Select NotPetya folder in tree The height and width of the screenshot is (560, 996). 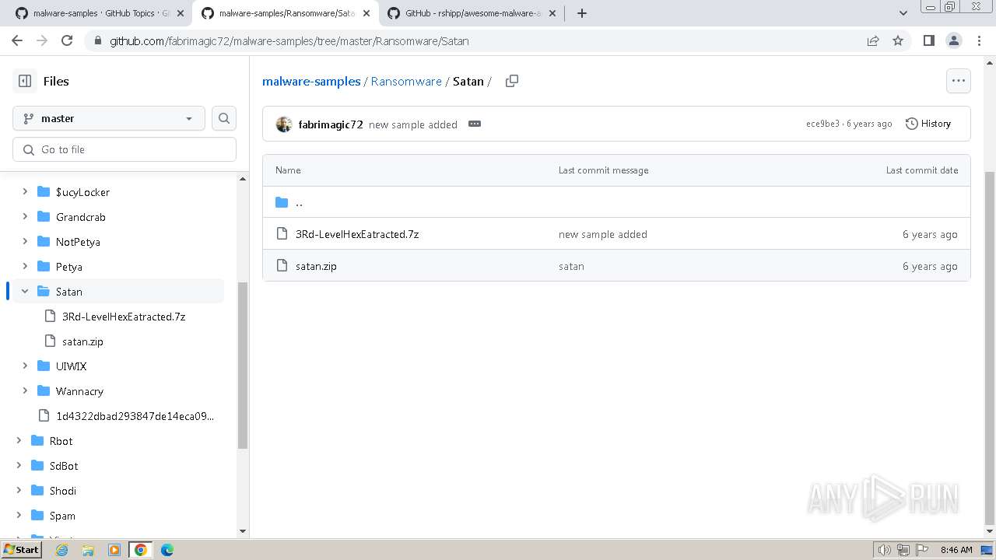pos(78,242)
